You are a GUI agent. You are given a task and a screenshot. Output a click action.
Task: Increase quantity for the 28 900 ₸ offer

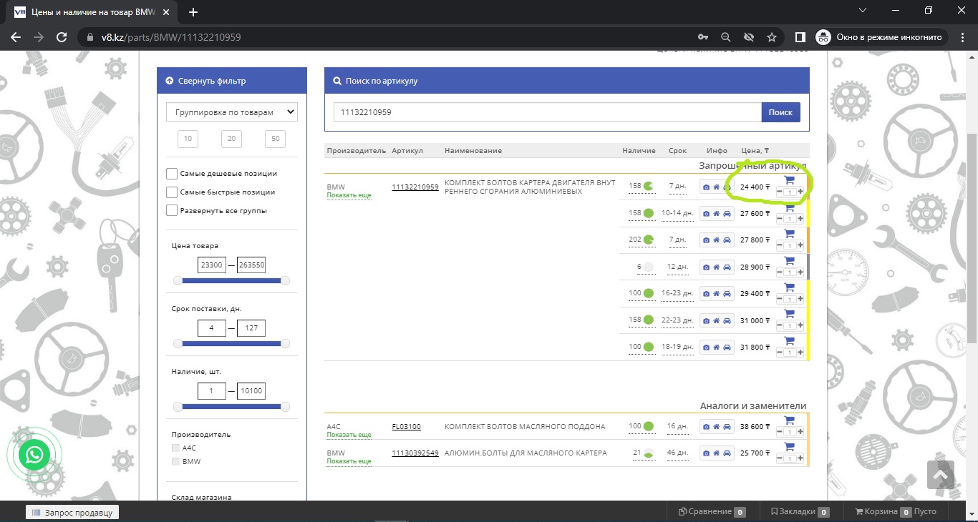pyautogui.click(x=800, y=272)
